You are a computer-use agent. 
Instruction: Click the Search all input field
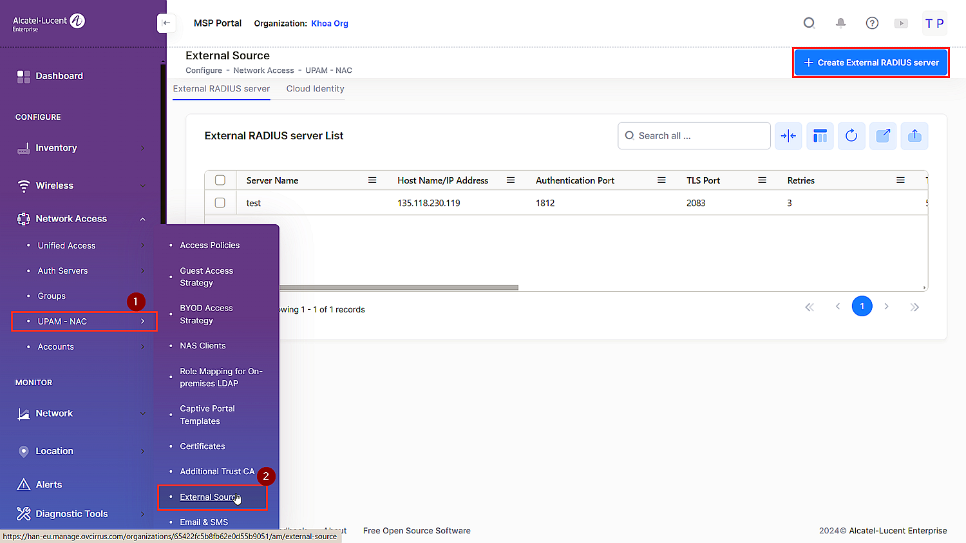[694, 136]
